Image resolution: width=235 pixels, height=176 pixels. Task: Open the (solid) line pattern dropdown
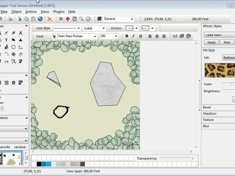click(94, 28)
